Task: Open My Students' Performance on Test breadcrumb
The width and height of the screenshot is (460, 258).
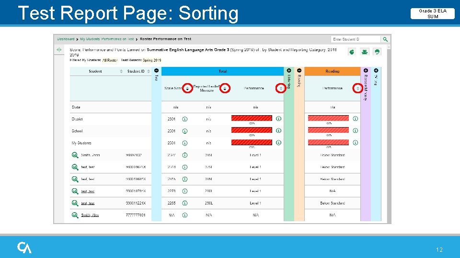Action: tap(107, 39)
